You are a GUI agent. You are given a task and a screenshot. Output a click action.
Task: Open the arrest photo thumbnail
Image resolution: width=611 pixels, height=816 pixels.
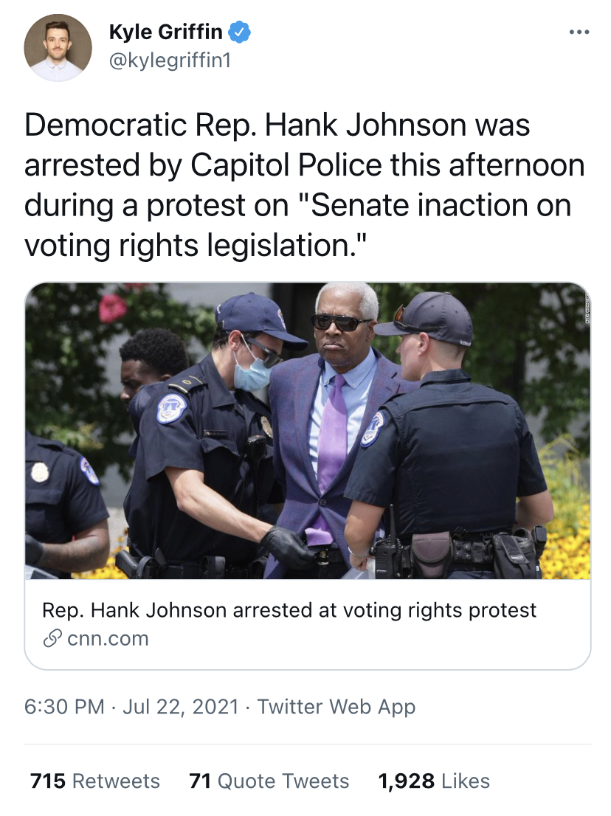point(308,431)
